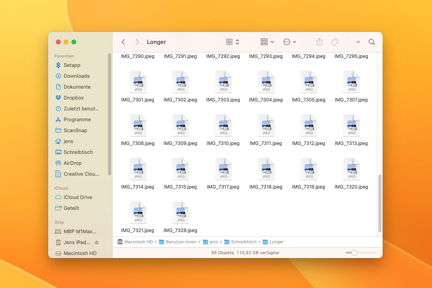This screenshot has width=432, height=288.
Task: Select Downloads in the sidebar
Action: point(77,76)
